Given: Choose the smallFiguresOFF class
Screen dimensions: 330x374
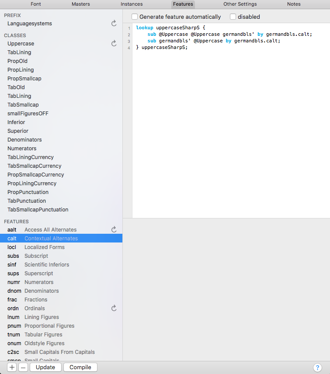Looking at the screenshot, I should (x=28, y=114).
